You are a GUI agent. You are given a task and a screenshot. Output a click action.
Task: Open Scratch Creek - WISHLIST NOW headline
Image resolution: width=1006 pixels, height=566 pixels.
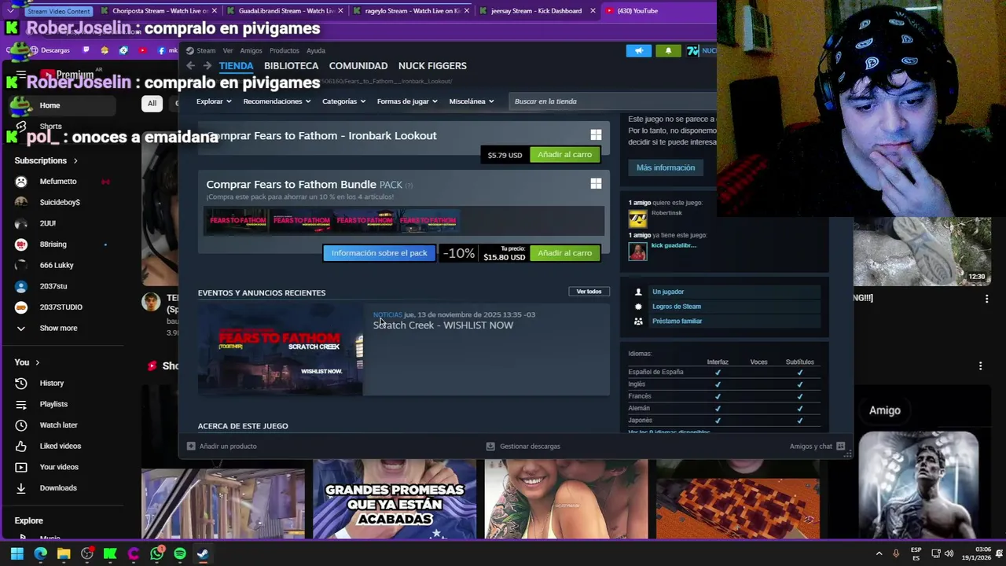(443, 325)
